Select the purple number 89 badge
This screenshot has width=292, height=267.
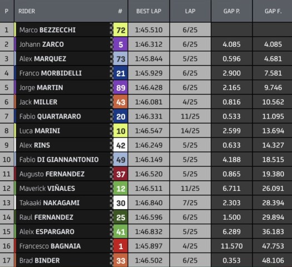tap(120, 87)
